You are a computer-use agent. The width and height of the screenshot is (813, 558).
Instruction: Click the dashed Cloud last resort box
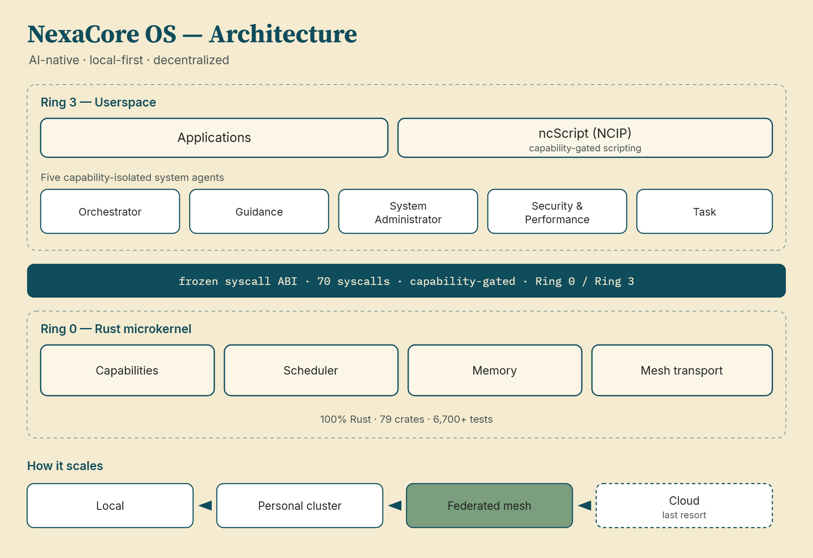[x=684, y=506]
